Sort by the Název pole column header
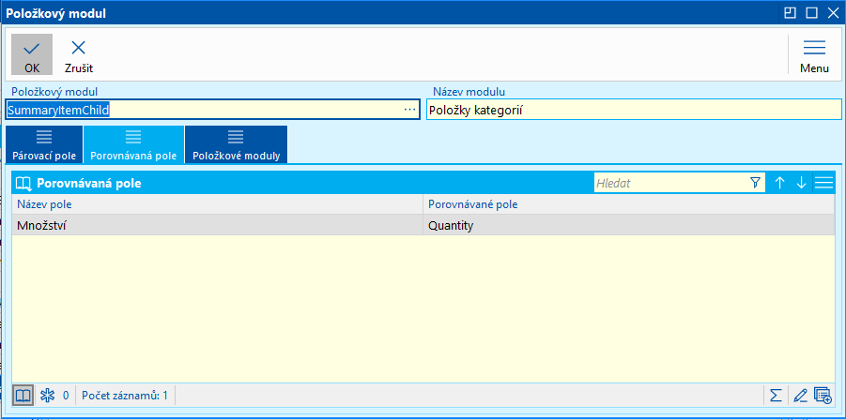The width and height of the screenshot is (846, 420). pyautogui.click(x=218, y=204)
